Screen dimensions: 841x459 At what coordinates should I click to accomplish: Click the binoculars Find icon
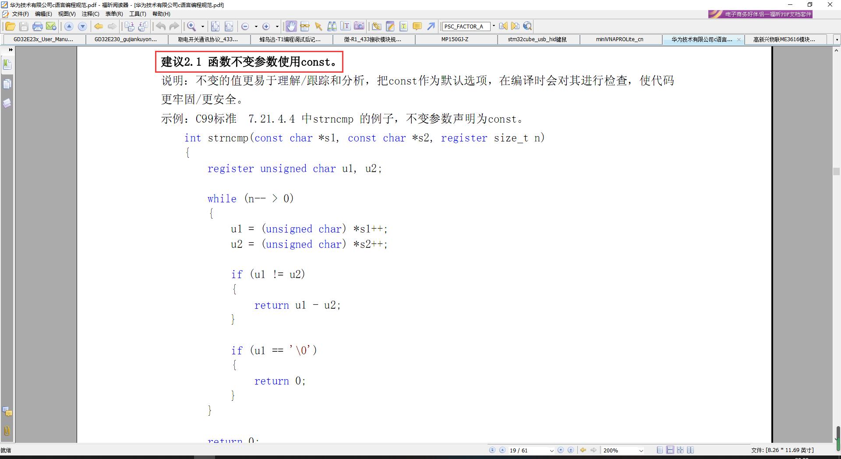click(332, 26)
